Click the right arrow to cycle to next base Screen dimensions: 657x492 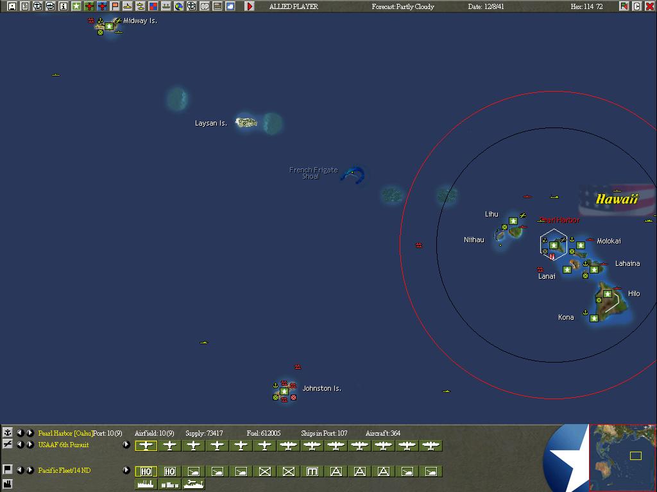pos(30,433)
